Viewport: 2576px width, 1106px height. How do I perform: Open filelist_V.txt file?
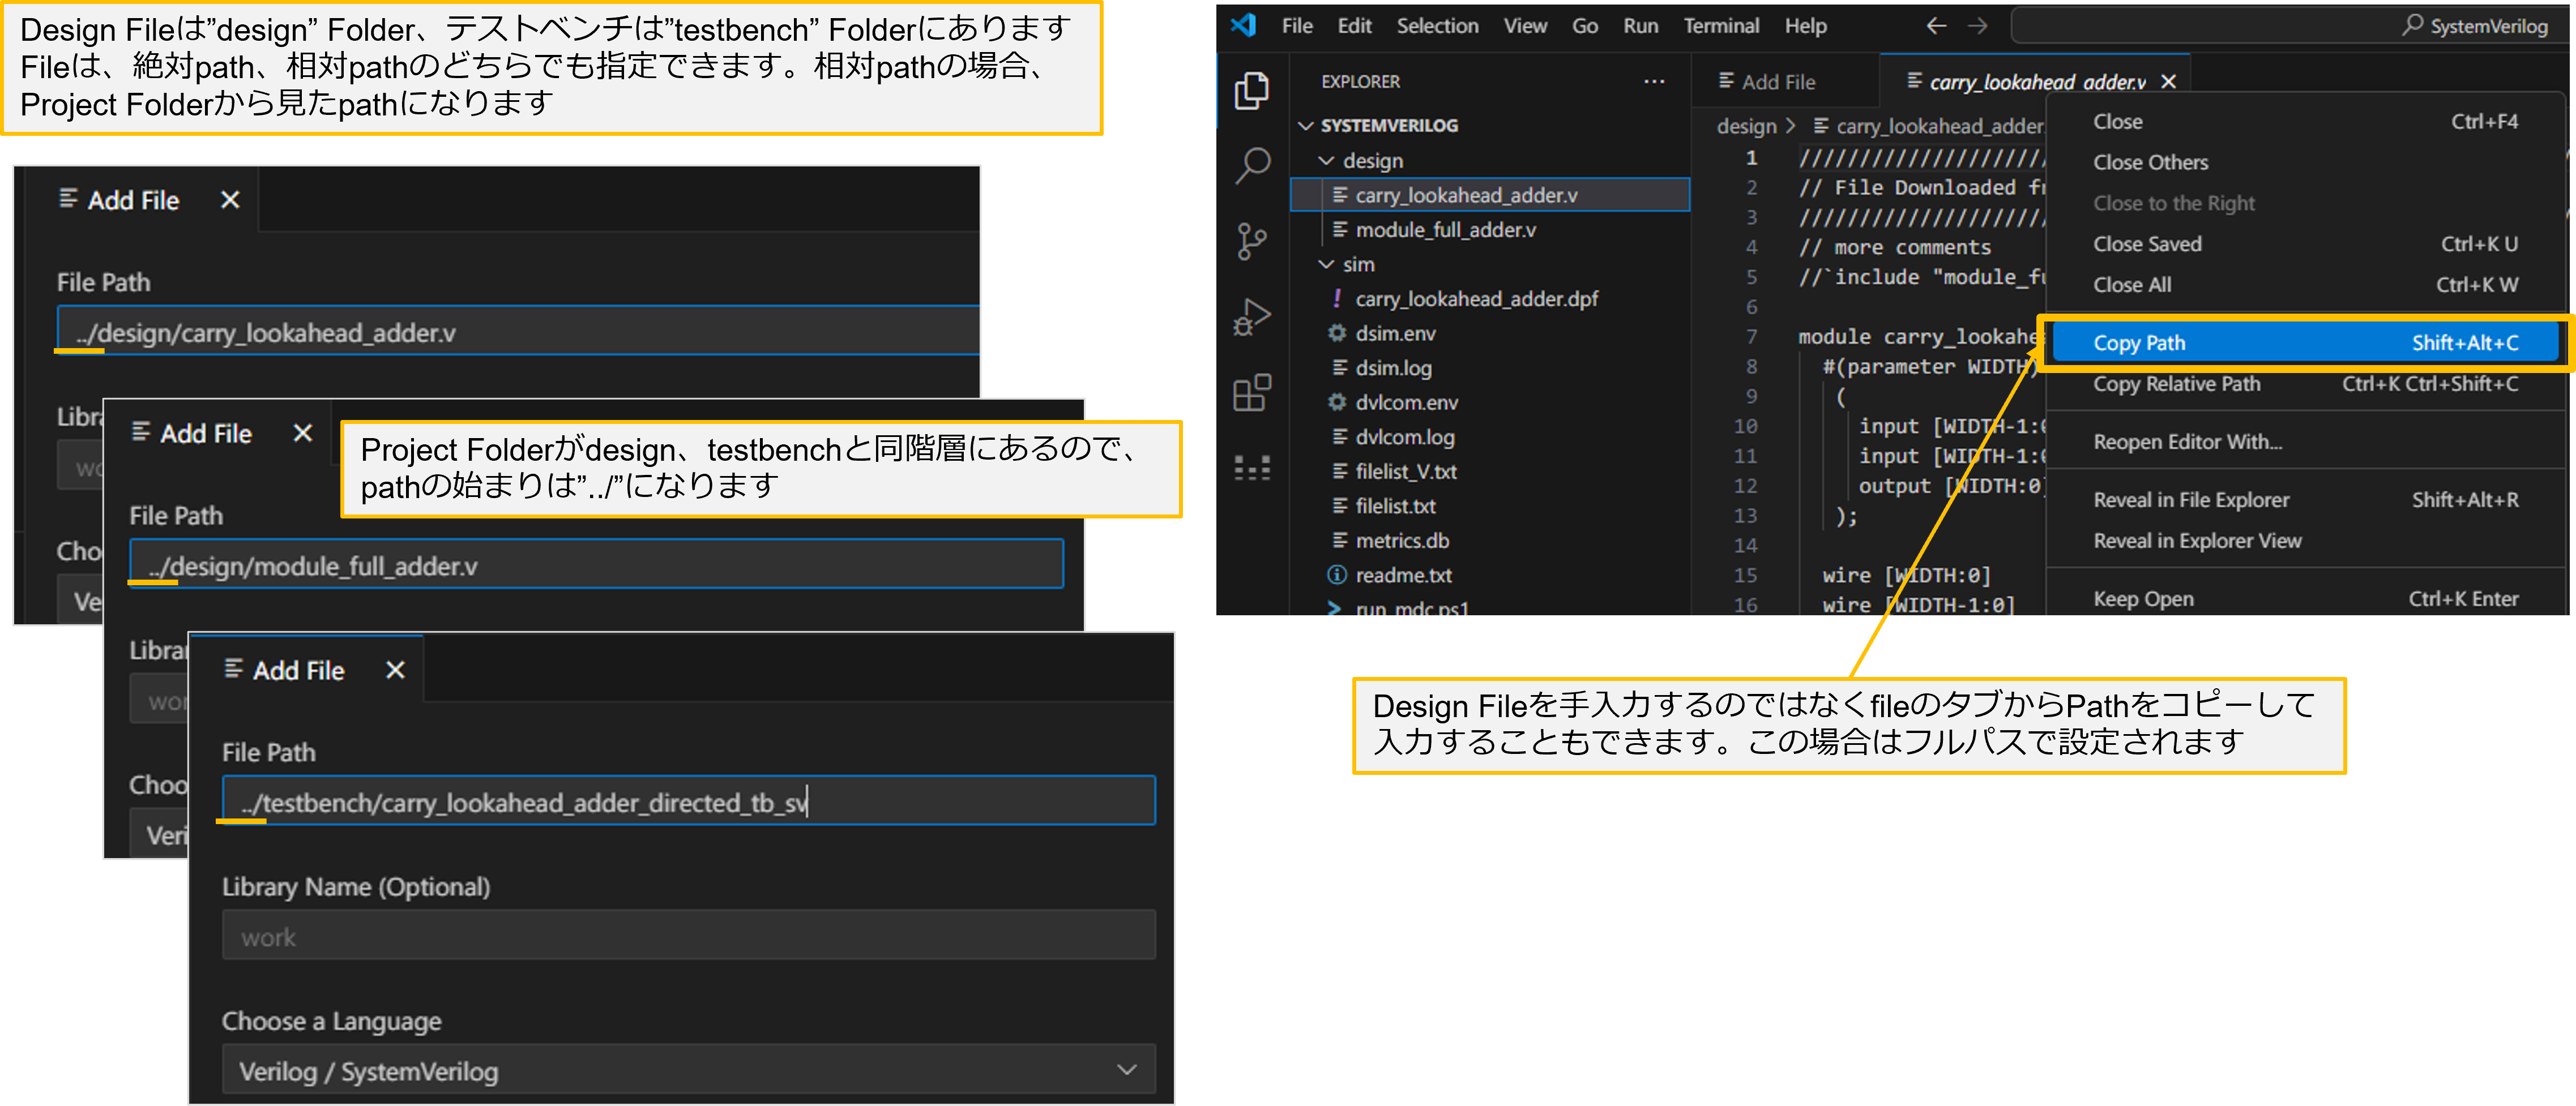coord(1489,470)
